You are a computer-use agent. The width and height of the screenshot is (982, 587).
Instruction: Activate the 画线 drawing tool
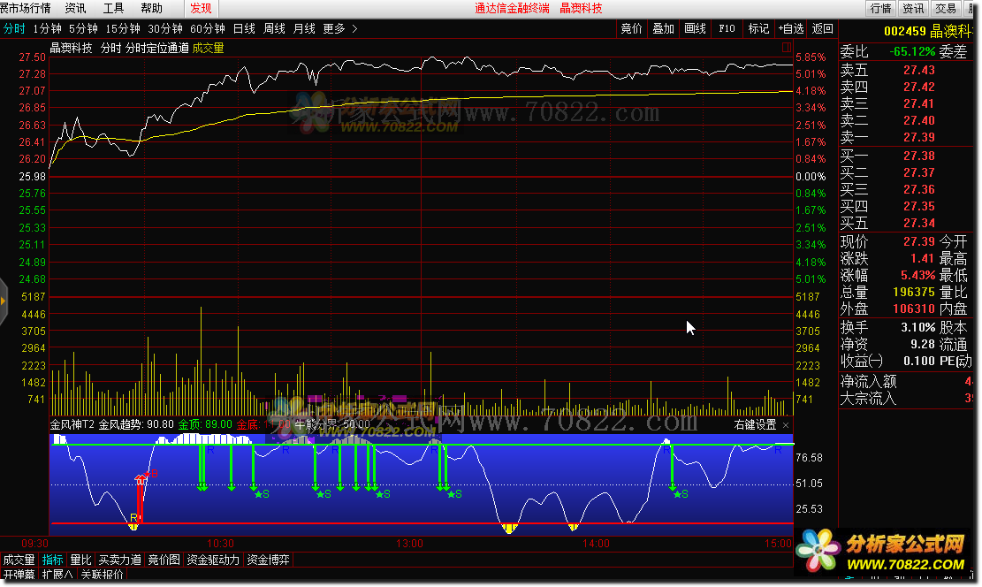695,29
